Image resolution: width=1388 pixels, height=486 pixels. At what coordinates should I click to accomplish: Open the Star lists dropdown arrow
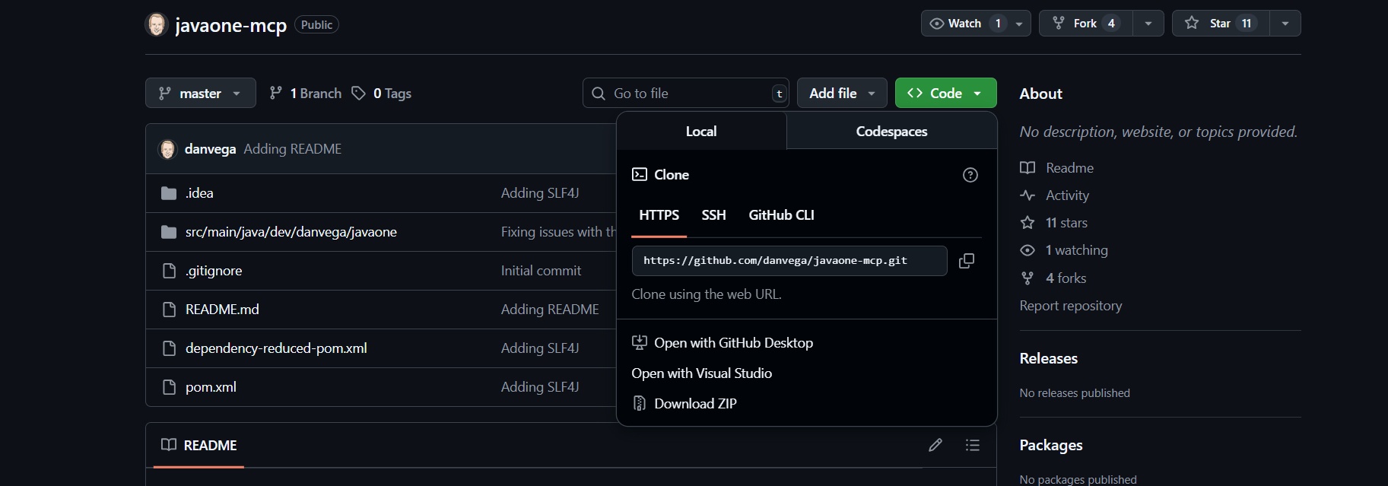(1285, 24)
